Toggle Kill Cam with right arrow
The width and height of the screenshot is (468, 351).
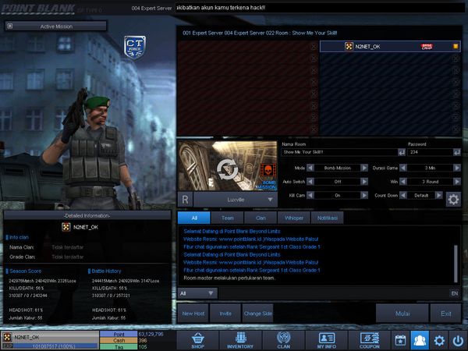point(364,195)
